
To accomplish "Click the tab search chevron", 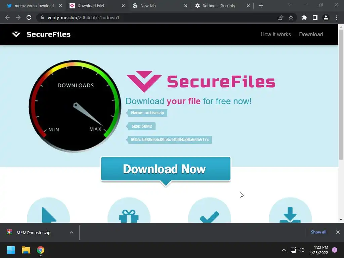I will pos(290,5).
